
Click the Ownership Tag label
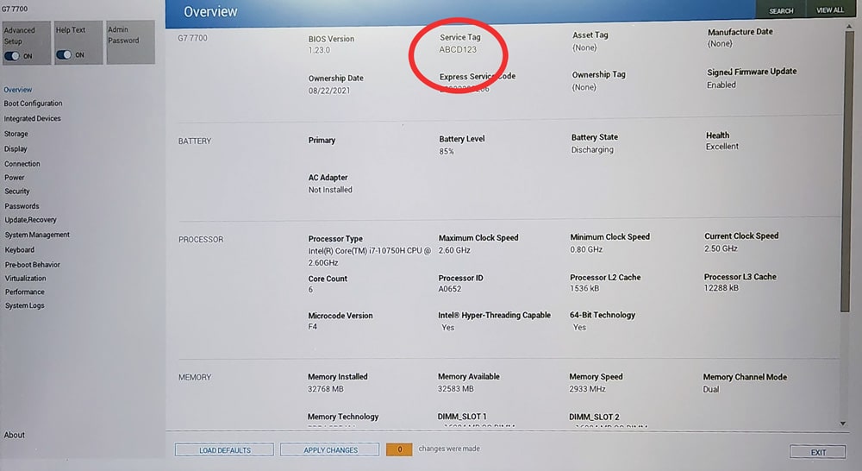pyautogui.click(x=599, y=74)
